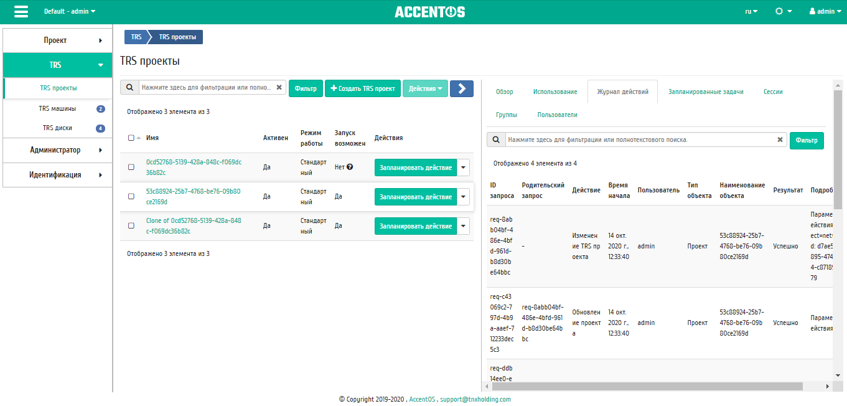The width and height of the screenshot is (847, 406).
Task: Expand the Администратор sidebar section
Action: point(56,150)
